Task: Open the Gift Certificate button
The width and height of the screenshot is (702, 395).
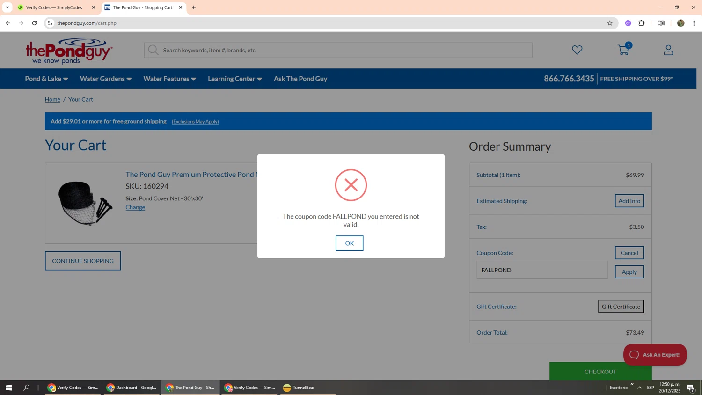Action: 621,307
